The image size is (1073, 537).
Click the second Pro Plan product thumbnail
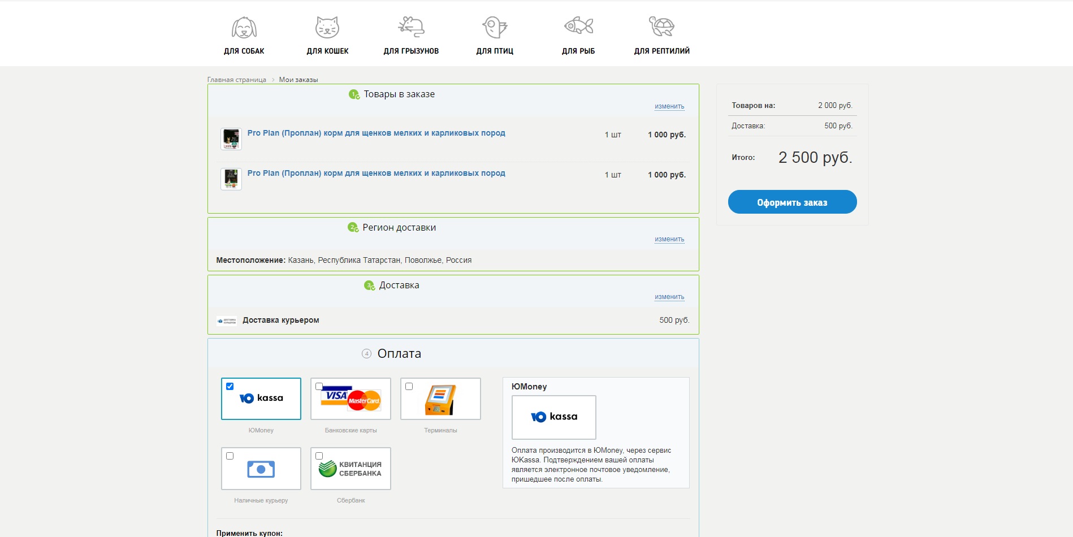(231, 179)
